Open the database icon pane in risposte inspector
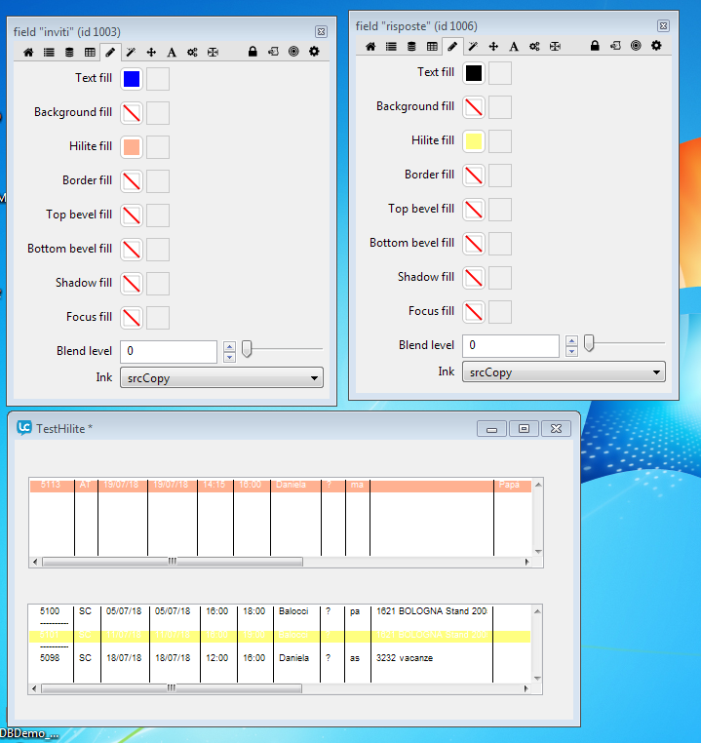 [411, 47]
